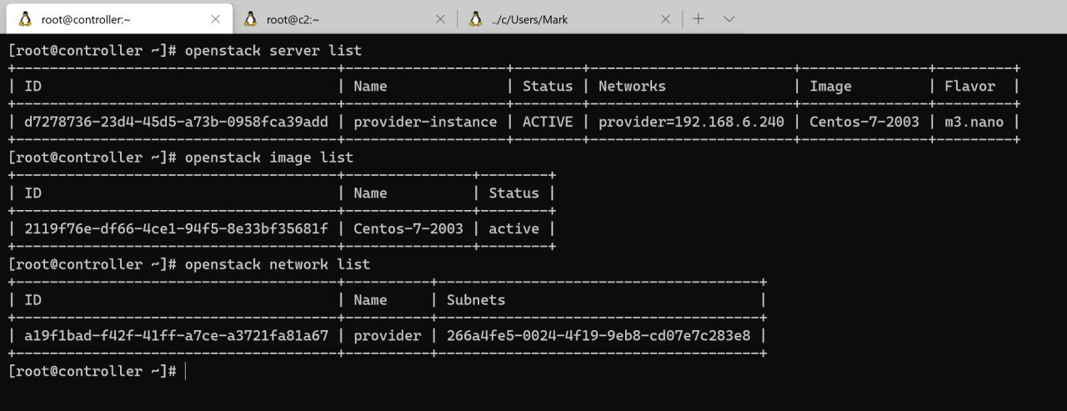
Task: Click the image ID starting with 2119f76e
Action: click(x=177, y=228)
